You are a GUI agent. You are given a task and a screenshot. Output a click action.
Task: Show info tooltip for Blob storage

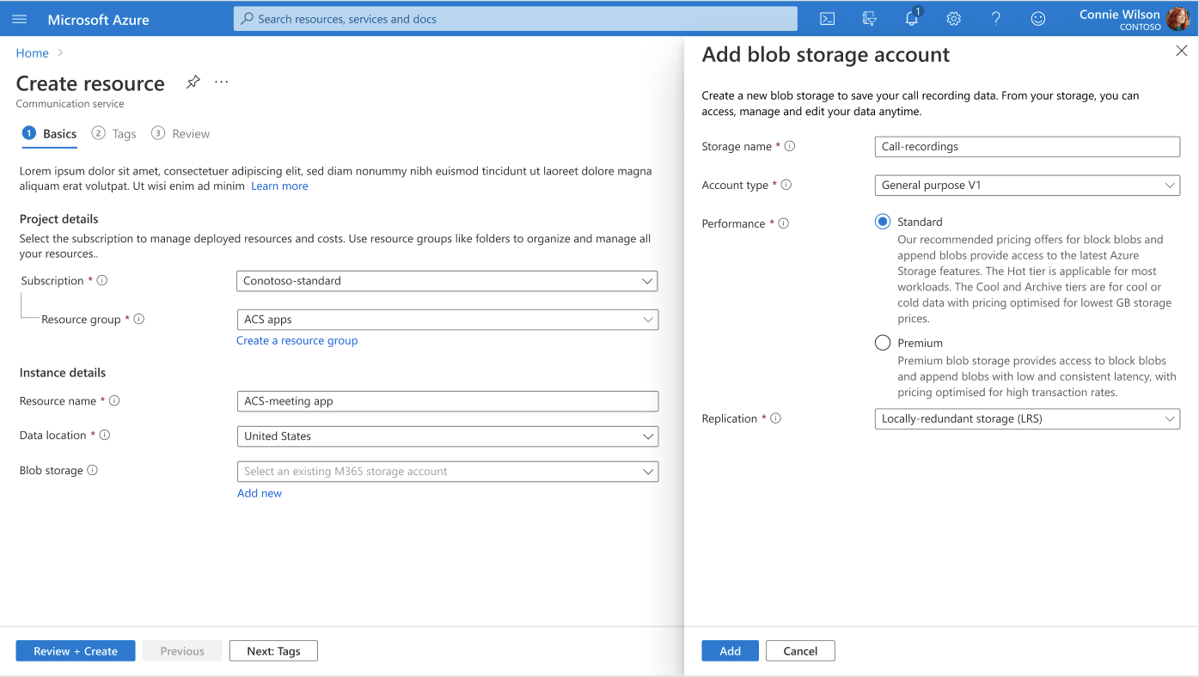point(93,470)
